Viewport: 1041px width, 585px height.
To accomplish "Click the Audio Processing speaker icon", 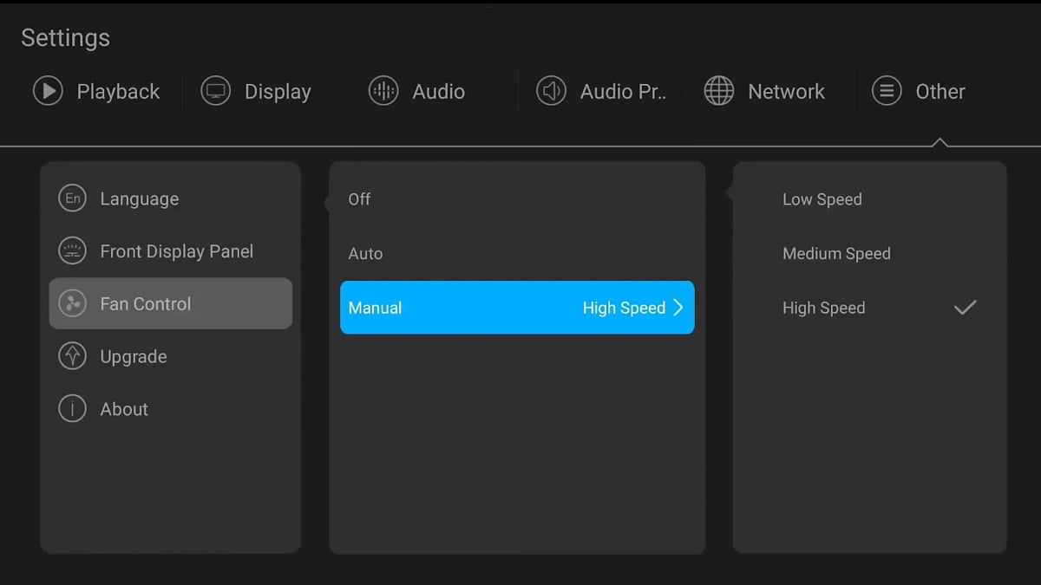I will coord(551,91).
